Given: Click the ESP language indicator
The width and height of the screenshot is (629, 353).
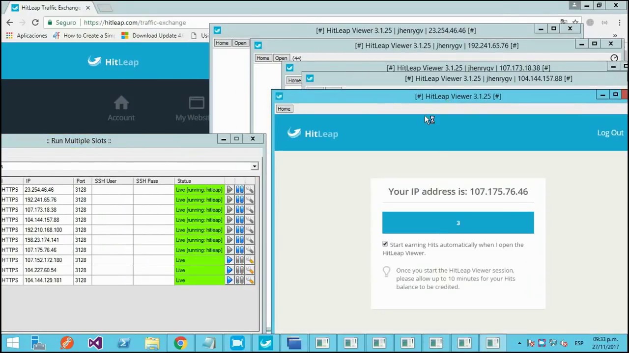Looking at the screenshot, I should pyautogui.click(x=579, y=343).
